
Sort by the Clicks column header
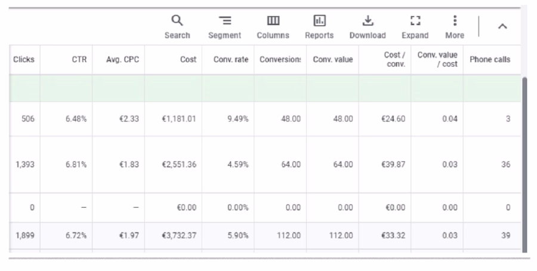click(24, 60)
